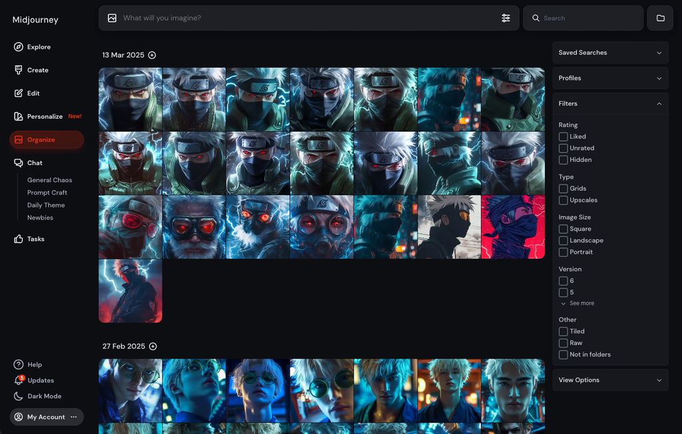Click the prompt settings sliders icon
Viewport: 682px width, 434px height.
506,18
